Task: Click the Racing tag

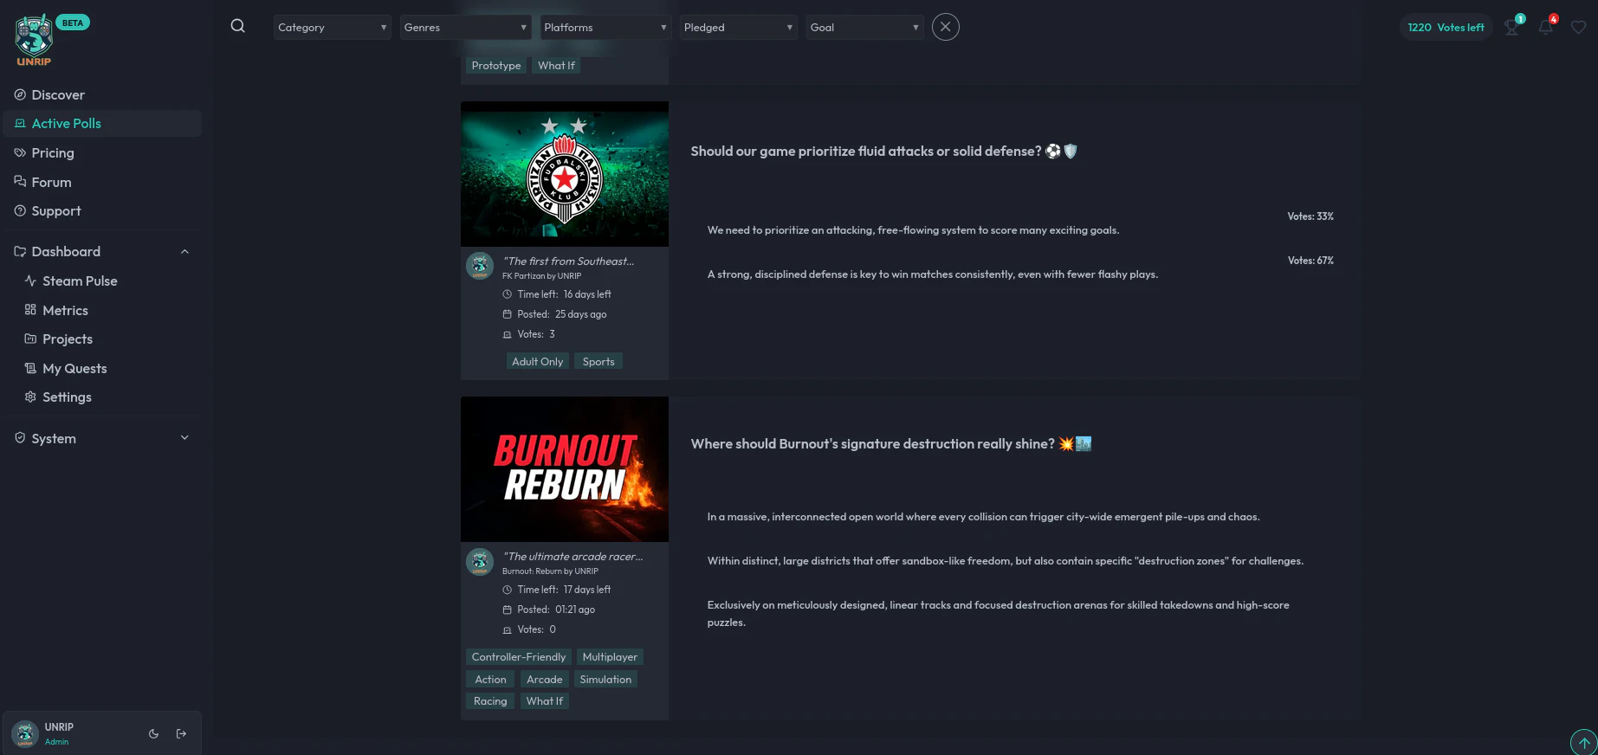Action: [x=490, y=701]
